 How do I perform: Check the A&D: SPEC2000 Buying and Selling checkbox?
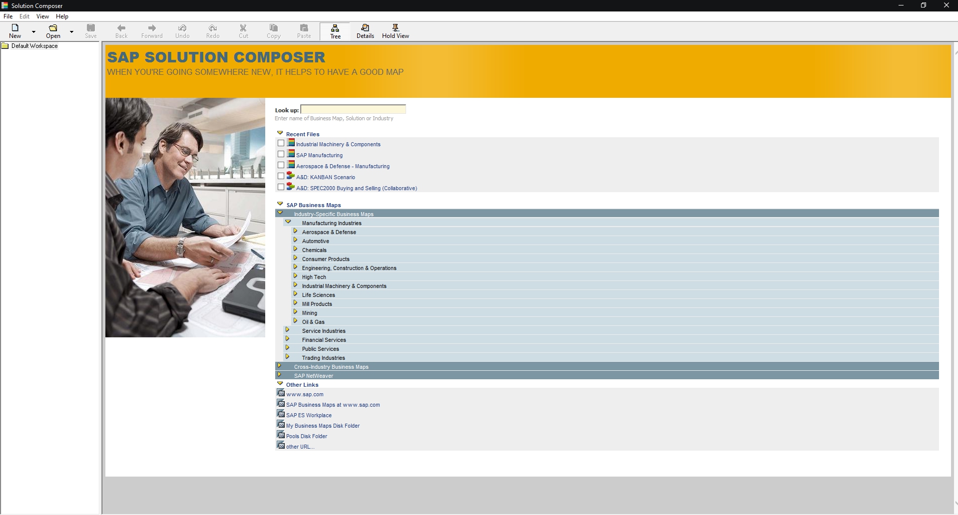point(281,187)
